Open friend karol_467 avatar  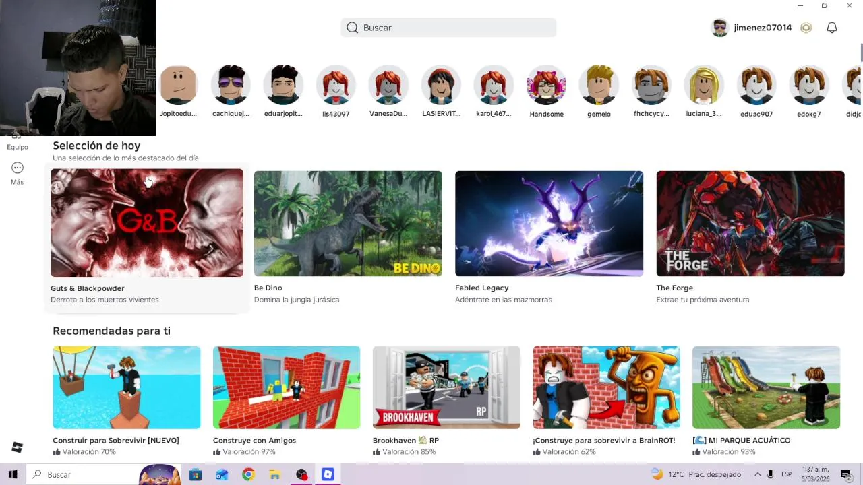(494, 85)
